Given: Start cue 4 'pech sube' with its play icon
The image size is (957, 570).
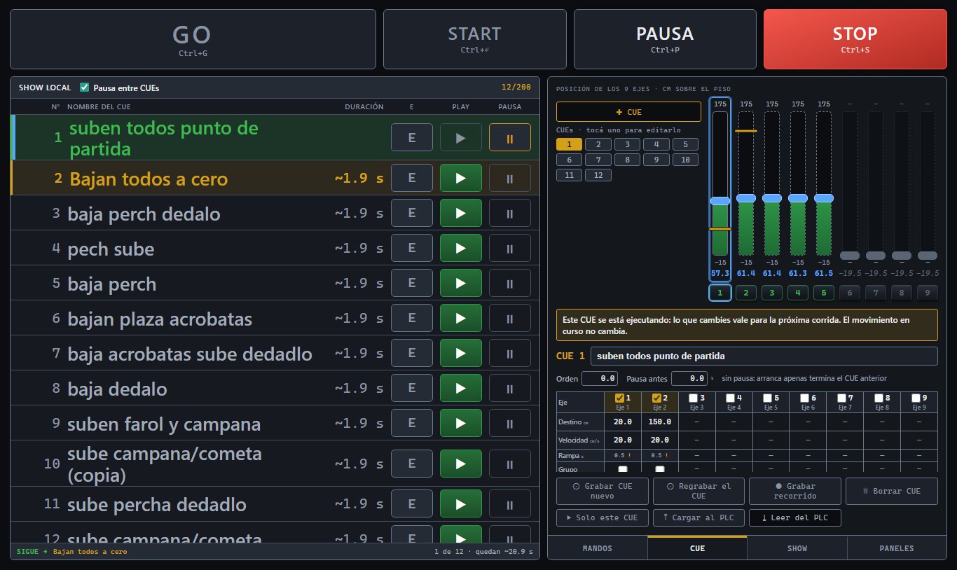Looking at the screenshot, I should [x=460, y=248].
